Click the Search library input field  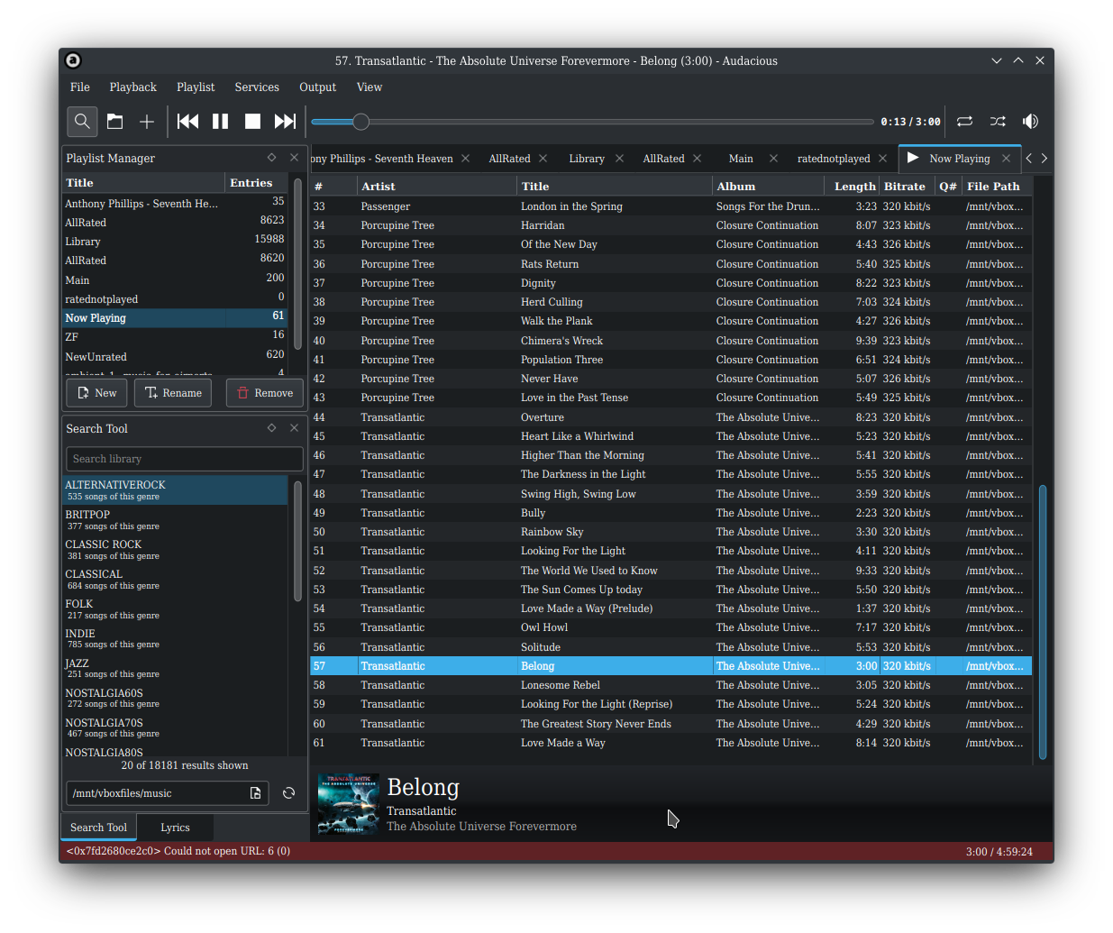pyautogui.click(x=185, y=459)
